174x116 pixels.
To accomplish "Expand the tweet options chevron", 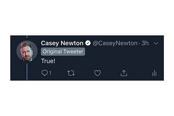I will coord(156,43).
